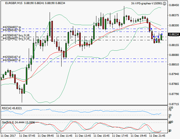Click the 0.87715 price scale label
The image size is (180, 139).
pyautogui.click(x=174, y=104)
